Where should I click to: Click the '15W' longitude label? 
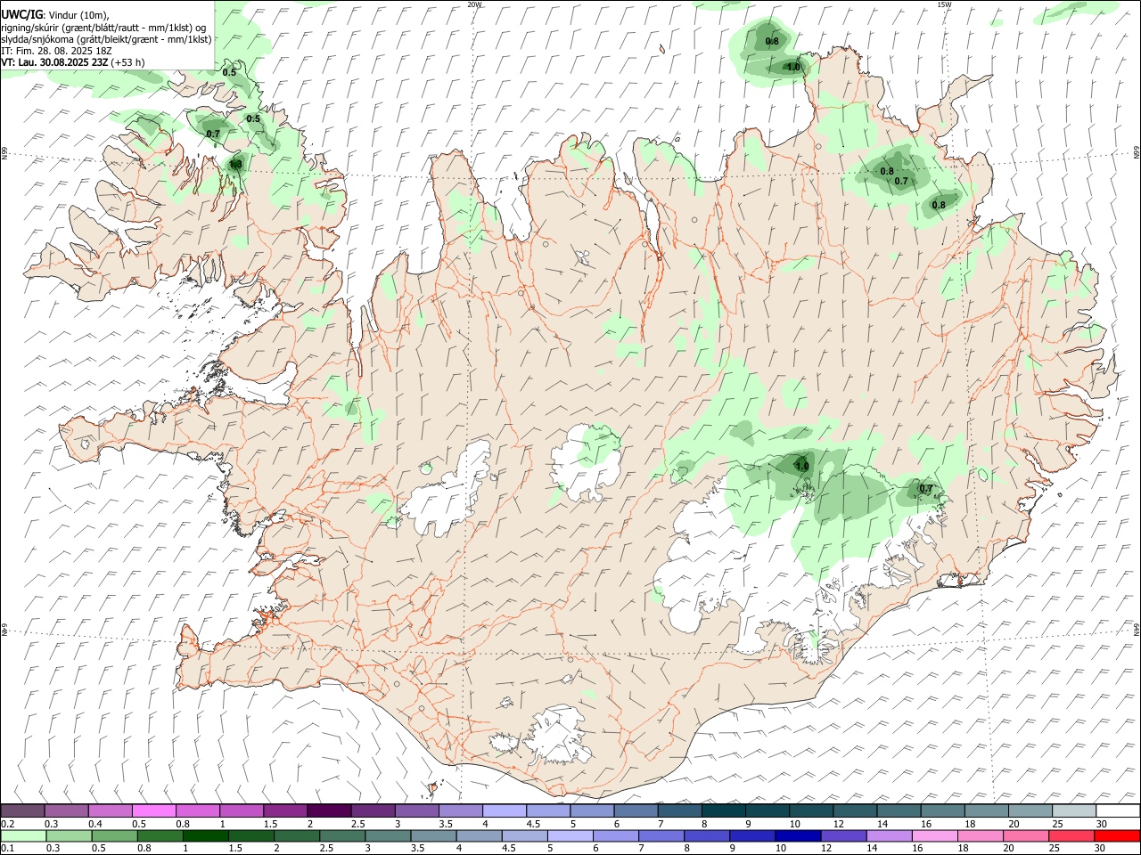coord(944,4)
